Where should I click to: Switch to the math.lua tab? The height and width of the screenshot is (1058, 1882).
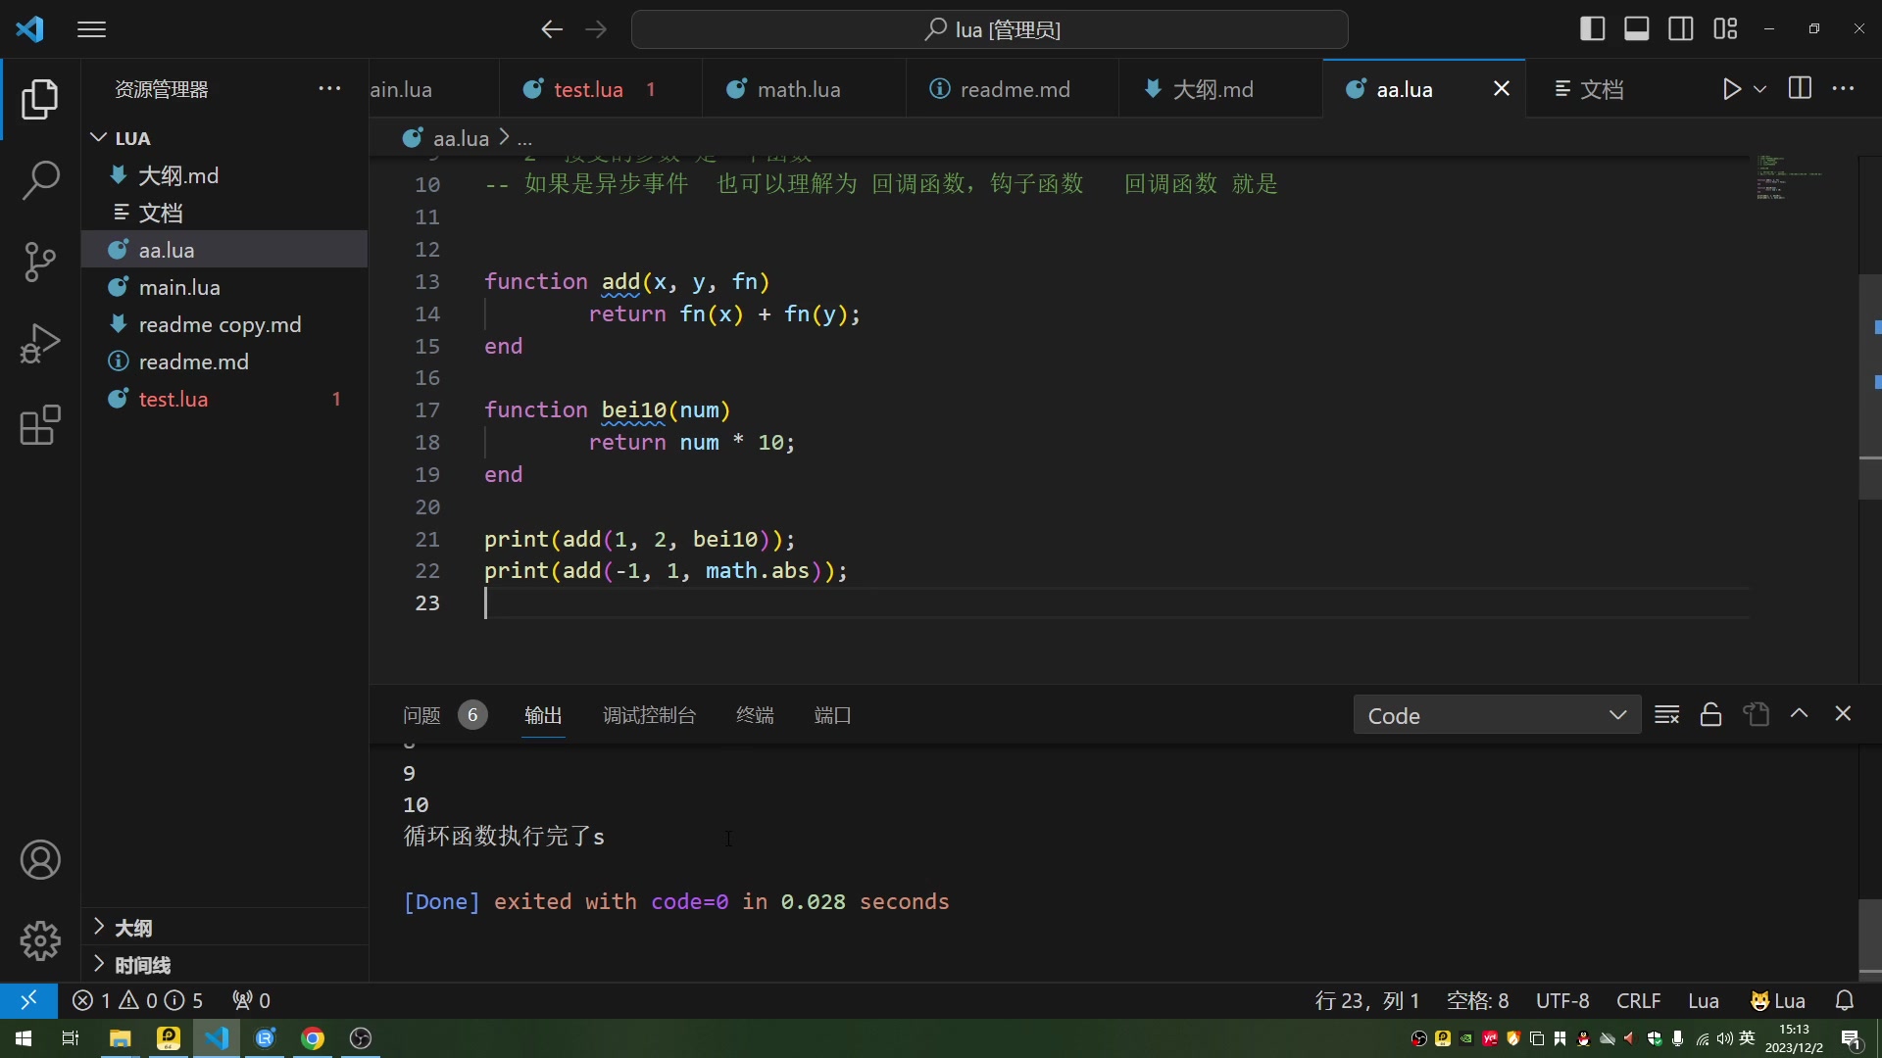[804, 89]
